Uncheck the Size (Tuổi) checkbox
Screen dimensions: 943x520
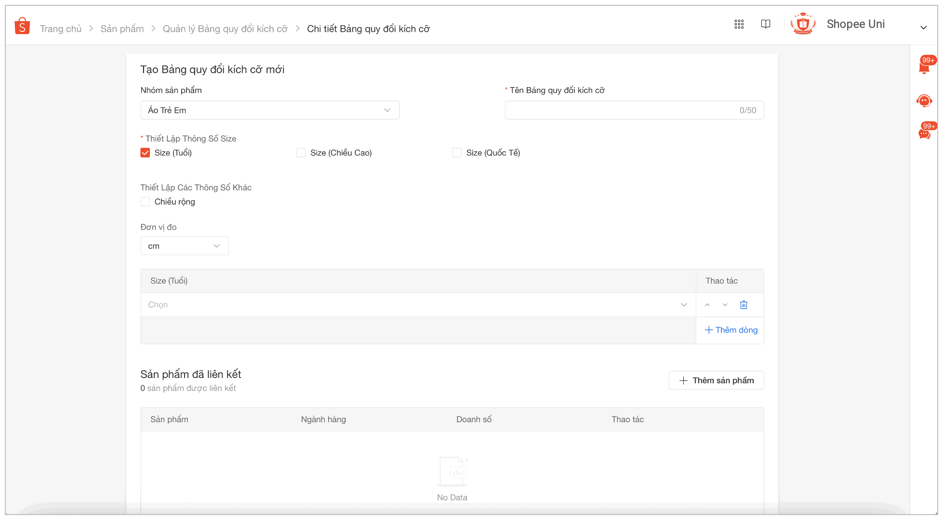pyautogui.click(x=145, y=153)
